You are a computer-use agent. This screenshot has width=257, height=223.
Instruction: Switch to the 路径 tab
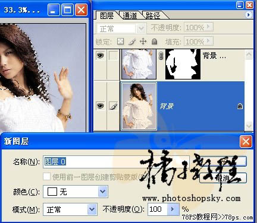coord(153,15)
